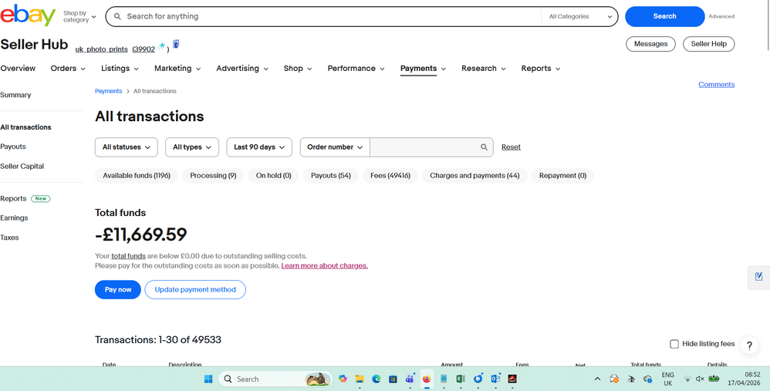770x391 pixels.
Task: Open the Overview tab
Action: coord(18,68)
